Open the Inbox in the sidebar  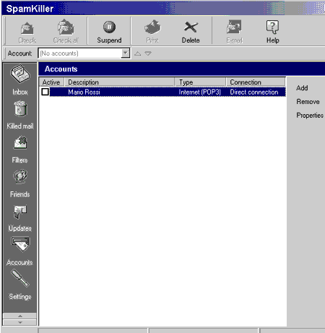click(x=20, y=80)
